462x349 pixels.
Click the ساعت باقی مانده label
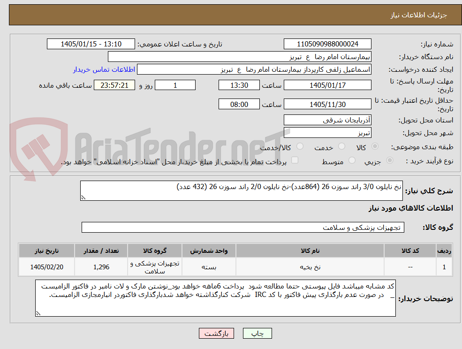point(65,85)
